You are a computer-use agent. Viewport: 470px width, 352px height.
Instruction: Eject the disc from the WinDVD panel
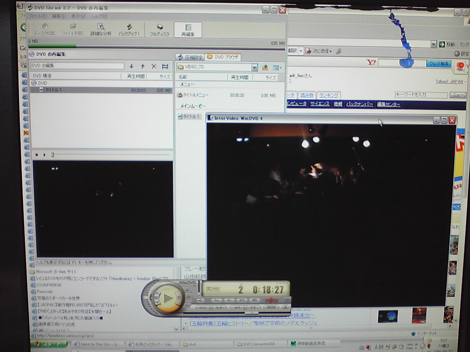click(285, 307)
